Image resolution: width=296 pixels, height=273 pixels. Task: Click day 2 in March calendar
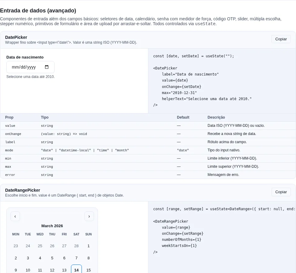[x=16, y=258]
